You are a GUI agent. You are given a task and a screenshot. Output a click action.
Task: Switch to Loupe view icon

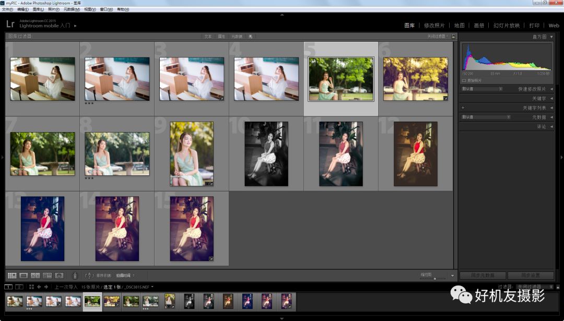click(x=23, y=276)
